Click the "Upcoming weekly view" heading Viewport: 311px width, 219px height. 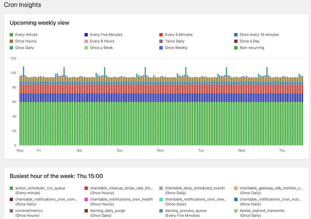(39, 23)
